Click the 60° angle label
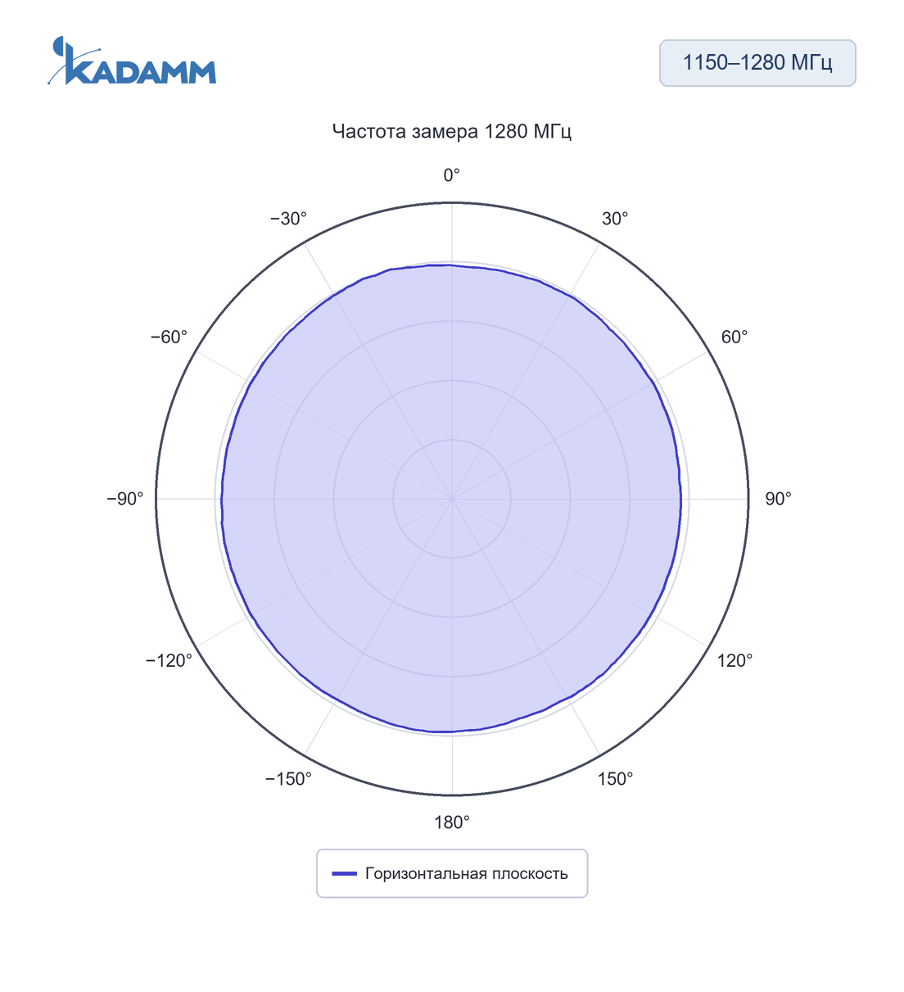This screenshot has width=904, height=992. (734, 337)
